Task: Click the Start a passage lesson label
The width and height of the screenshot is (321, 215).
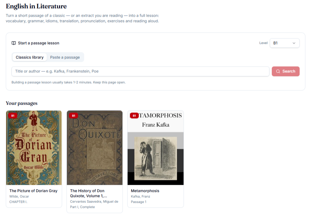Action: [x=38, y=43]
